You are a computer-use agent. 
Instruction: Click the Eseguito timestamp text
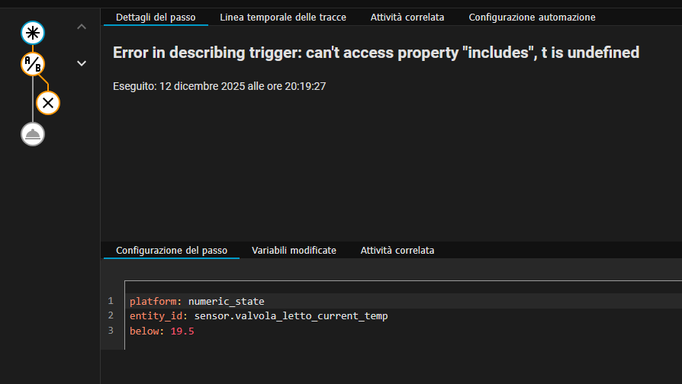click(x=219, y=86)
